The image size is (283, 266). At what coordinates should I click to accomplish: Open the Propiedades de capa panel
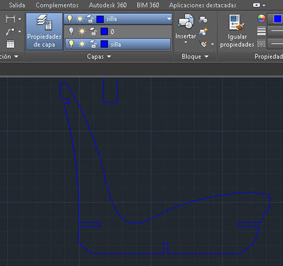click(44, 32)
